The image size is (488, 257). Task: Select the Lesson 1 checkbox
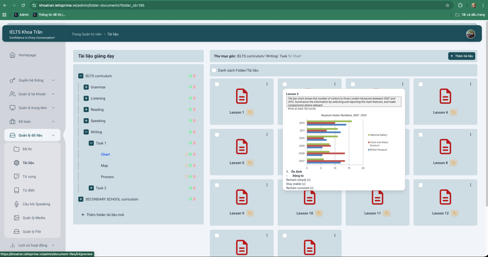pyautogui.click(x=217, y=84)
